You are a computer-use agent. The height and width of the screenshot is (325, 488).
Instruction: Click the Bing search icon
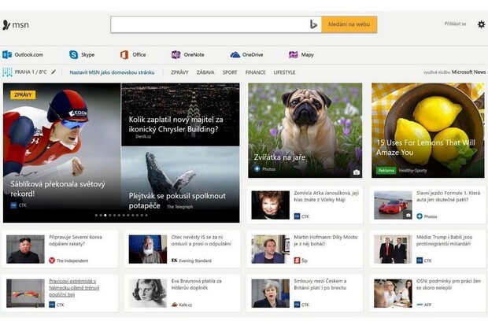313,24
